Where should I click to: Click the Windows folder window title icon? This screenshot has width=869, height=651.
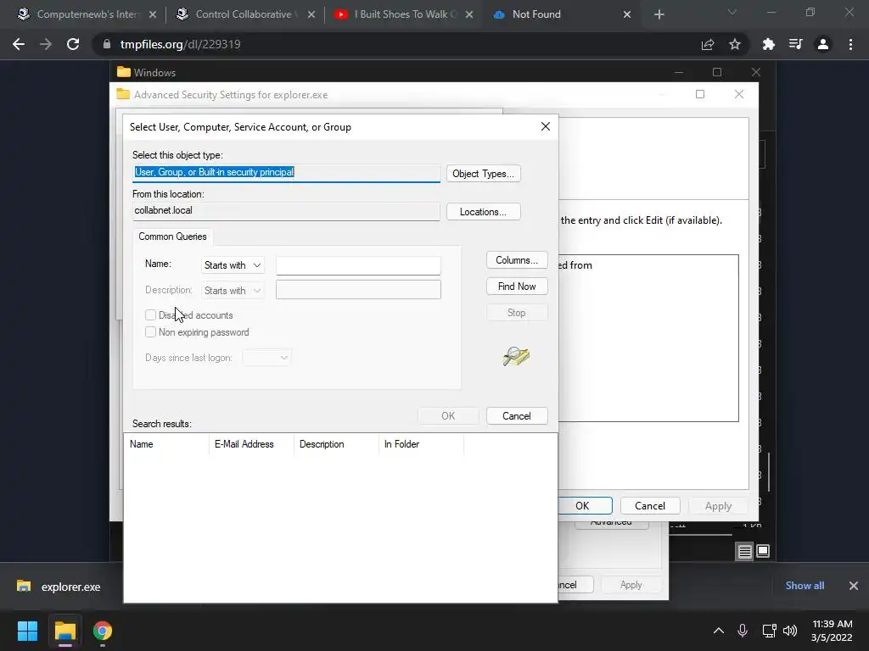124,73
